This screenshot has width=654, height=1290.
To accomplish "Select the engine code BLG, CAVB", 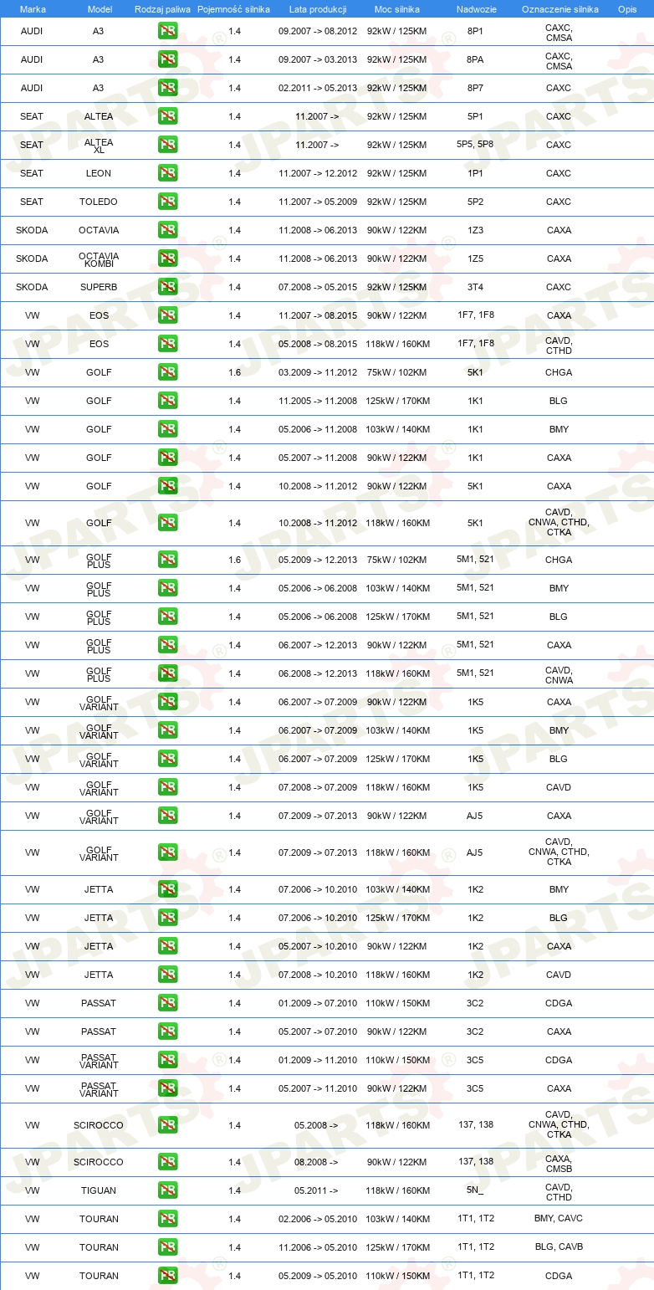I will tap(559, 1247).
